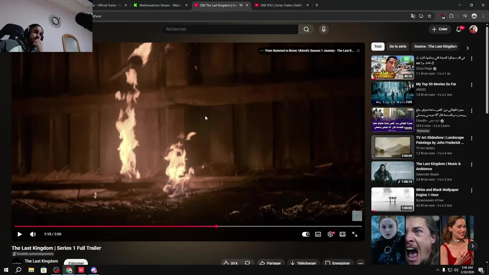
Task: Open options for the Chouftv video
Action: point(471,111)
